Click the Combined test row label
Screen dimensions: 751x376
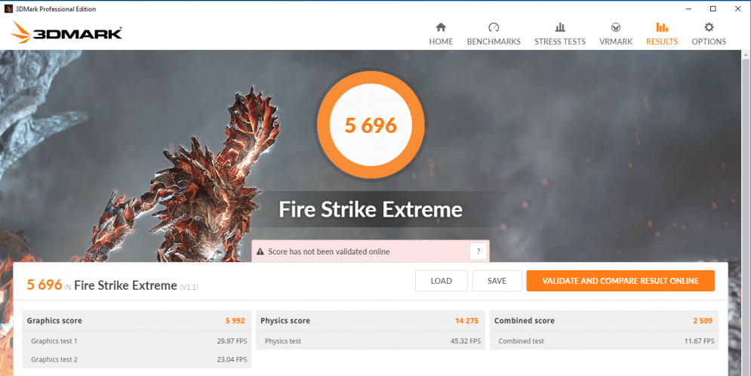pyautogui.click(x=521, y=341)
